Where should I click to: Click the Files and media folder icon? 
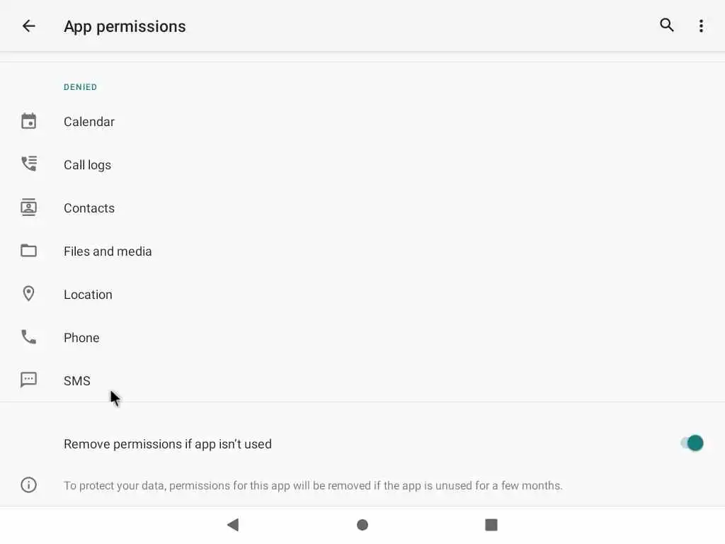[28, 251]
